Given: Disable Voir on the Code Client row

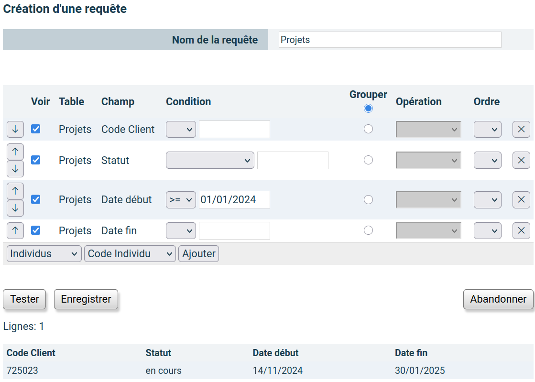Looking at the screenshot, I should click(x=35, y=129).
